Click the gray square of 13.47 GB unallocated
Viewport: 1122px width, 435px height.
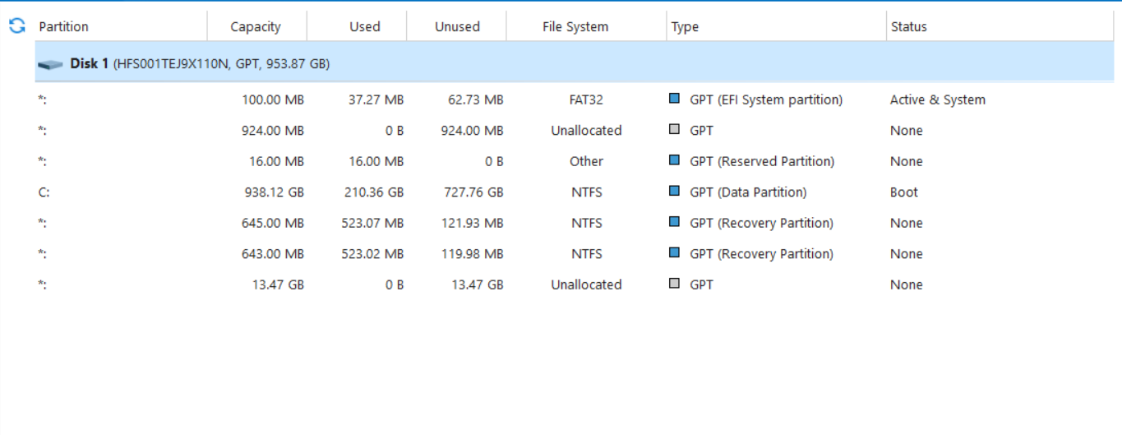tap(675, 284)
